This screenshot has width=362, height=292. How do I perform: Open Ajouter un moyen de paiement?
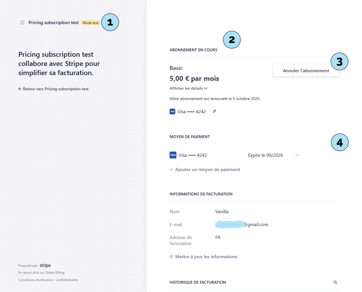pyautogui.click(x=207, y=169)
